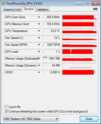The image size is (101, 124).
Task: Open the GPU Core Clock dropdown arrow
Action: (x=39, y=17)
